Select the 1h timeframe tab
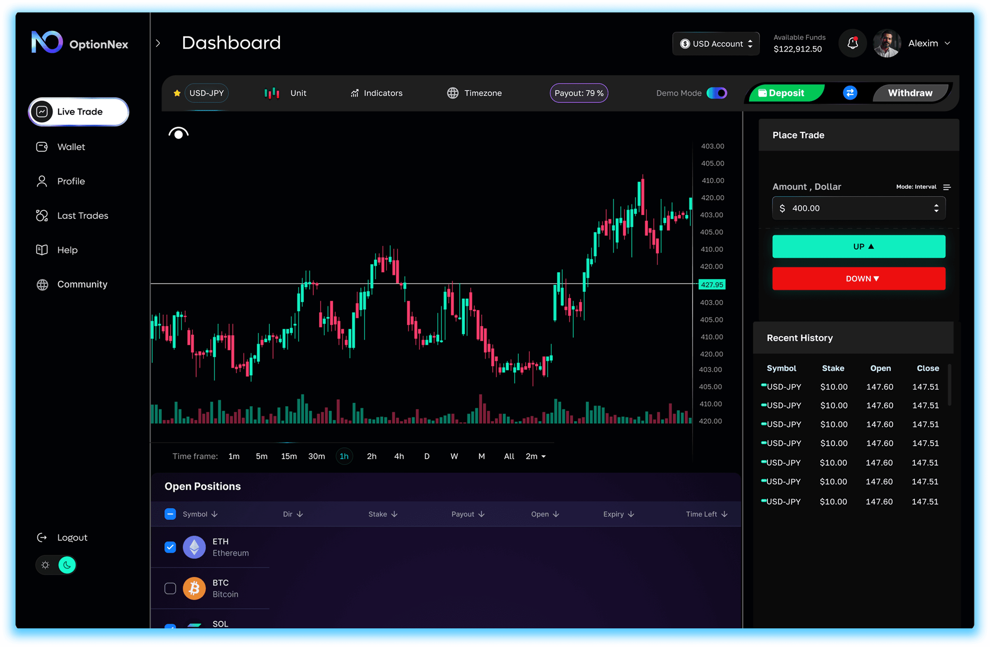990x647 pixels. pos(344,456)
